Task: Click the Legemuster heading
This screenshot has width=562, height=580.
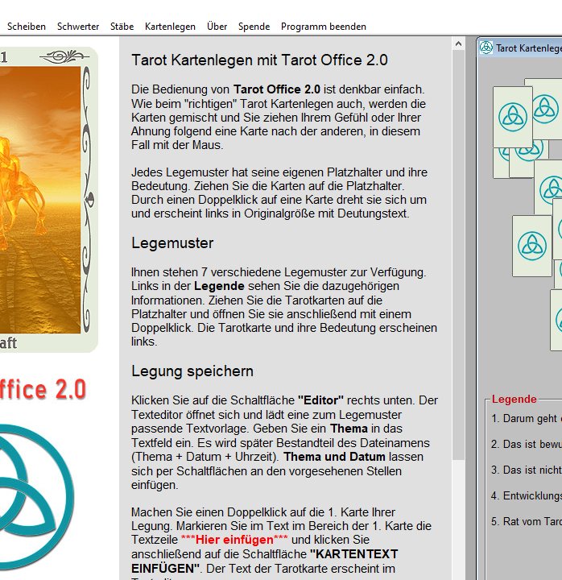Action: 172,243
